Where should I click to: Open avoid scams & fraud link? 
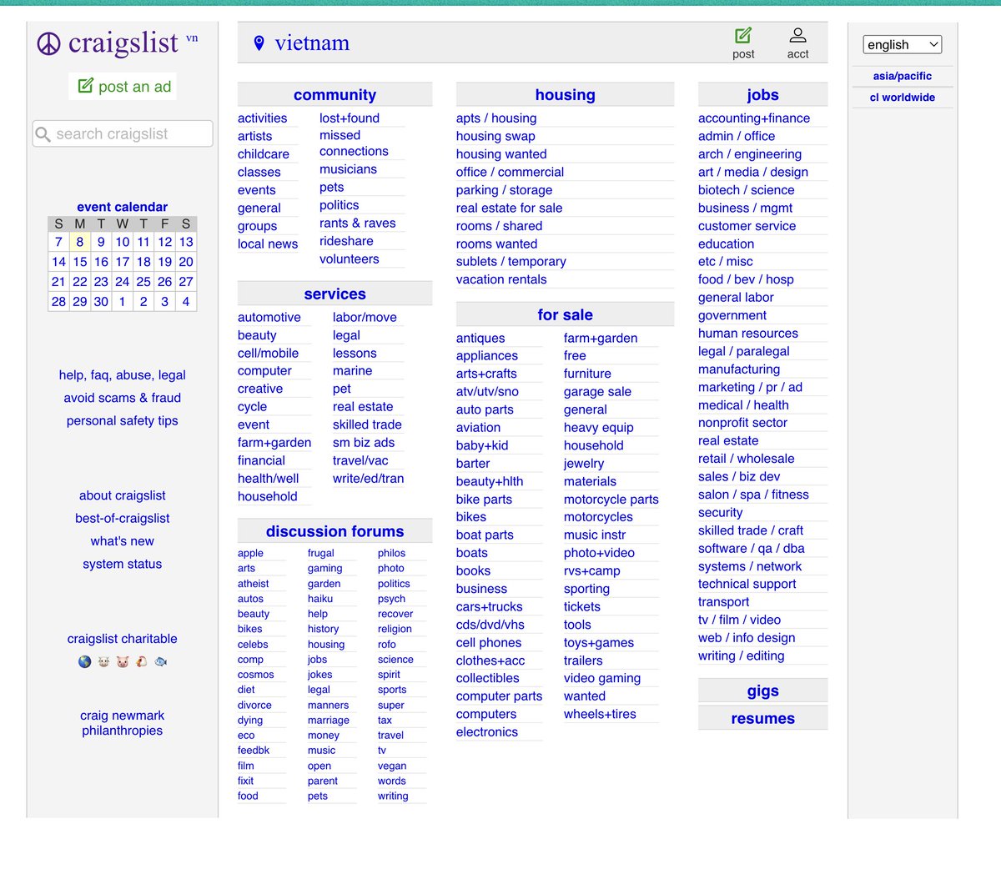(x=123, y=398)
